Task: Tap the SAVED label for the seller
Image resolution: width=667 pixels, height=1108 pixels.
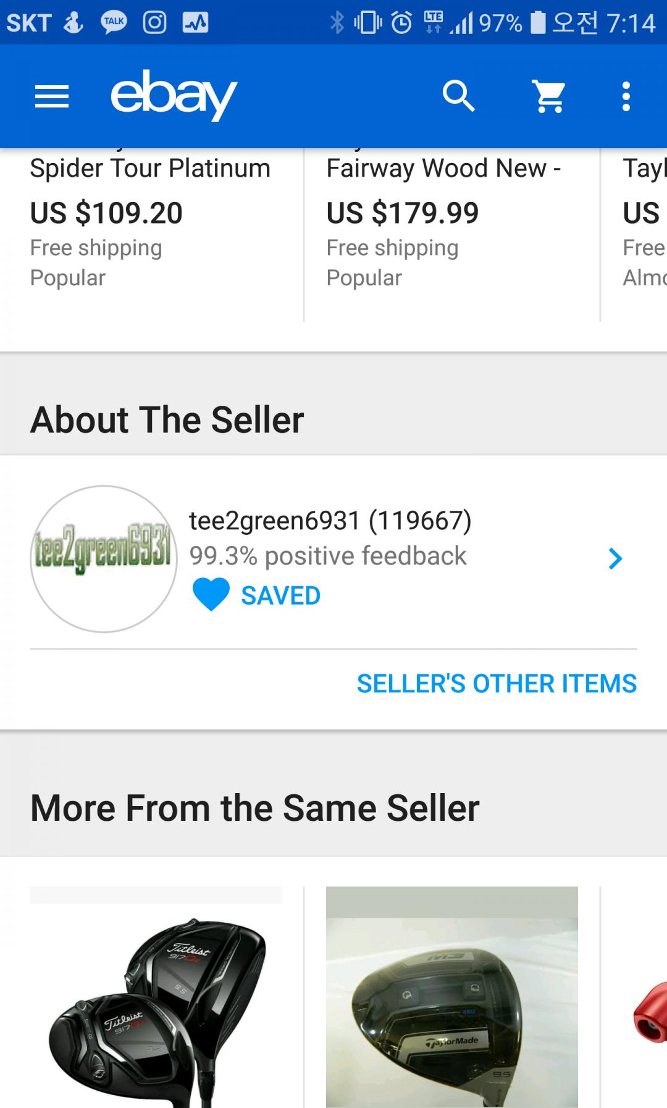Action: pos(280,596)
